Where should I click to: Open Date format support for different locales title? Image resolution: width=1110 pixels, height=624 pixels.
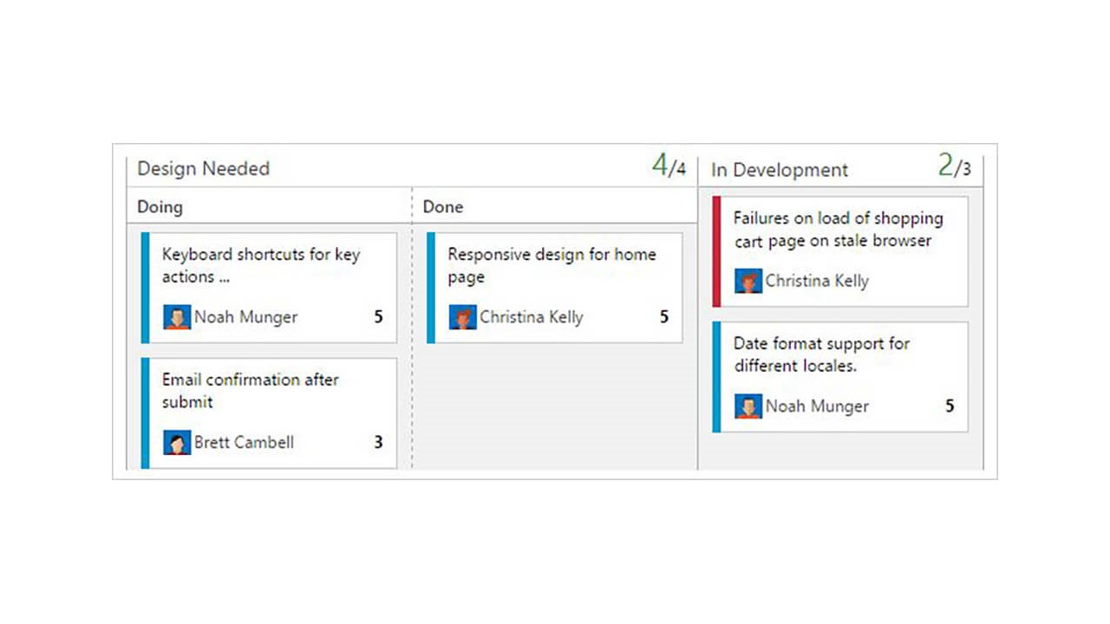click(x=821, y=354)
